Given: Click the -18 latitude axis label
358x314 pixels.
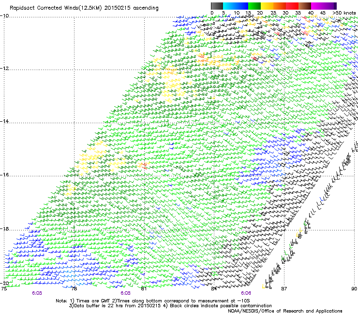Looking at the screenshot, I should [x=4, y=229].
